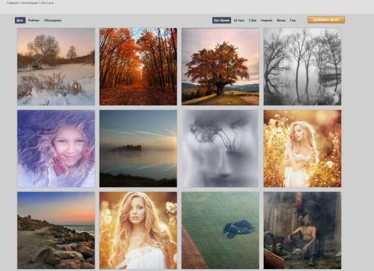Image resolution: width=374 pixels, height=271 pixels.
Task: Open the rocky seashore sunset photo
Action: 56,231
